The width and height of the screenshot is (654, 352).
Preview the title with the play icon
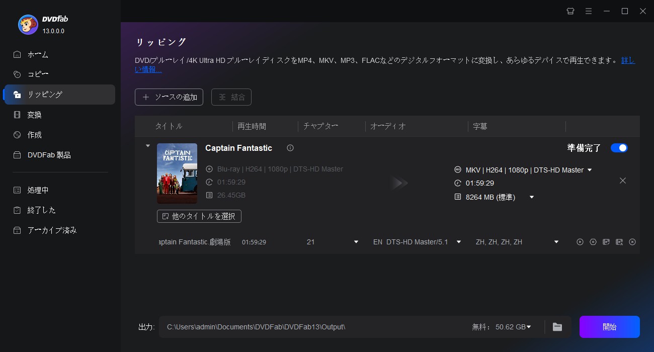click(x=580, y=242)
